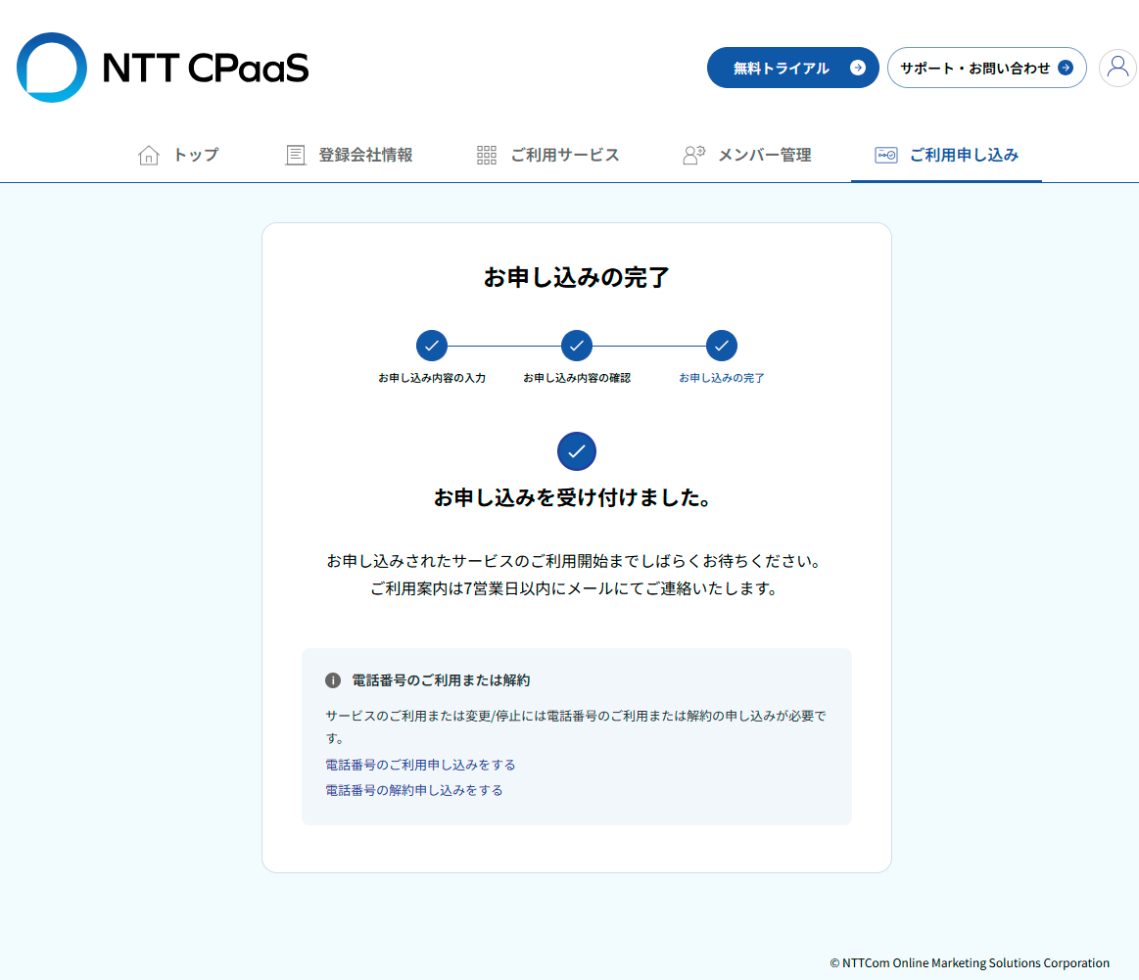
Task: Click step label お申し込み内容の確認
Action: pos(577,378)
